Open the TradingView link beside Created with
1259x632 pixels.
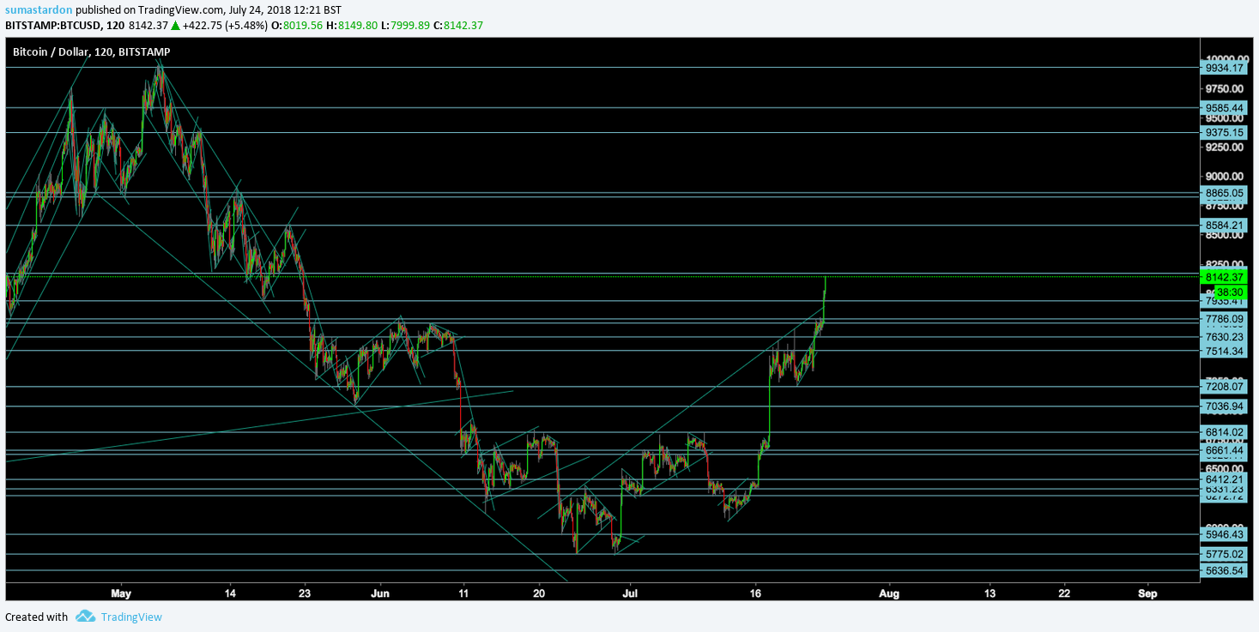click(x=131, y=617)
